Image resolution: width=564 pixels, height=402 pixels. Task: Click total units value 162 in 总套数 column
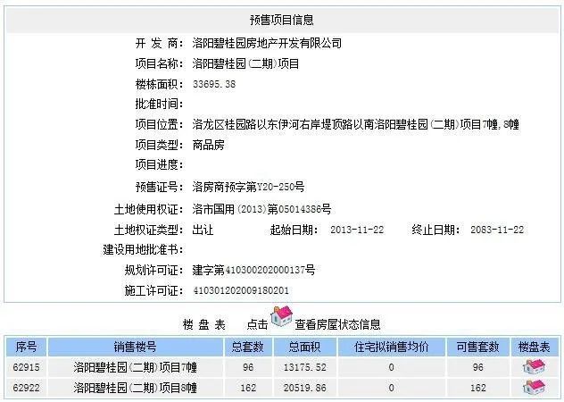click(x=248, y=388)
